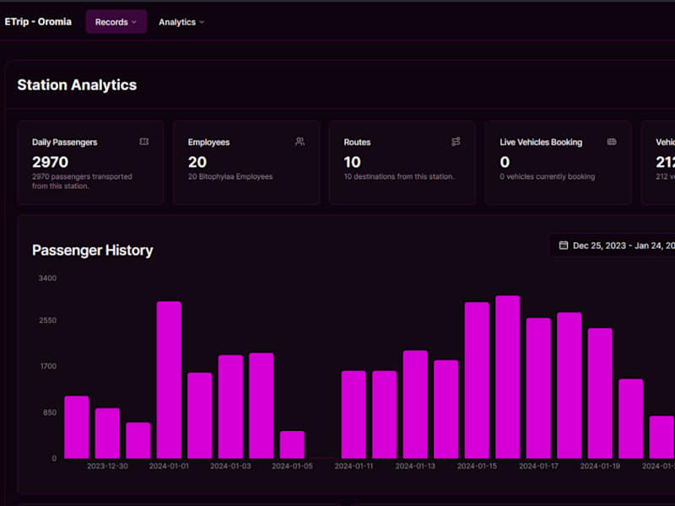Screen dimensions: 675x506
Task: Click the Routes count 10
Action: click(352, 162)
